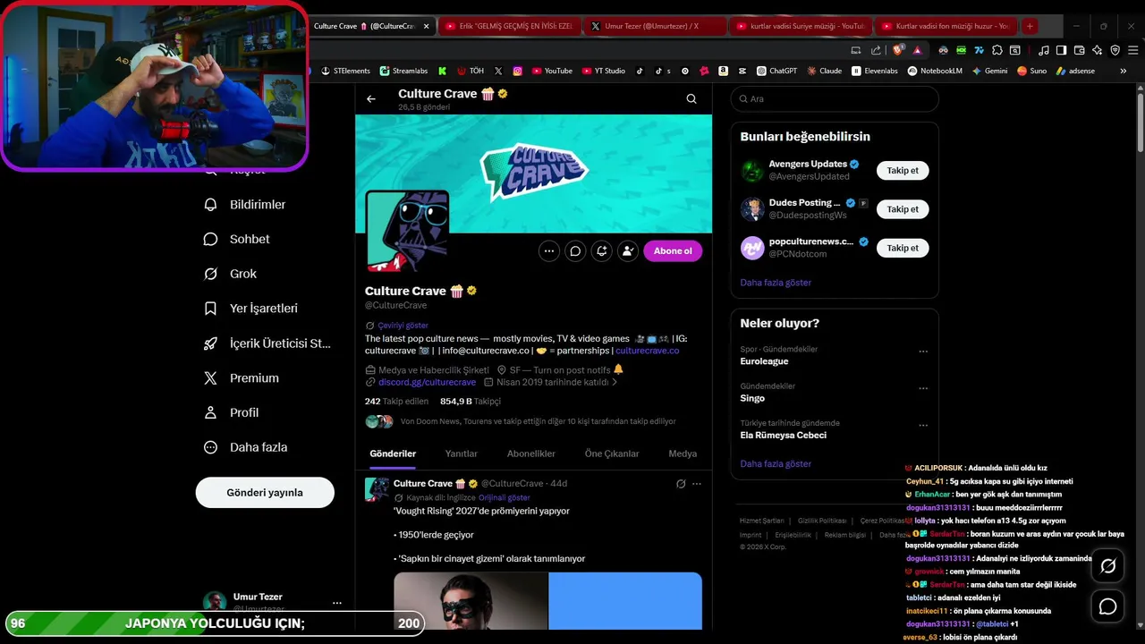Image resolution: width=1145 pixels, height=644 pixels.
Task: Open Yer İşaretleri bookmarks
Action: coord(250,309)
